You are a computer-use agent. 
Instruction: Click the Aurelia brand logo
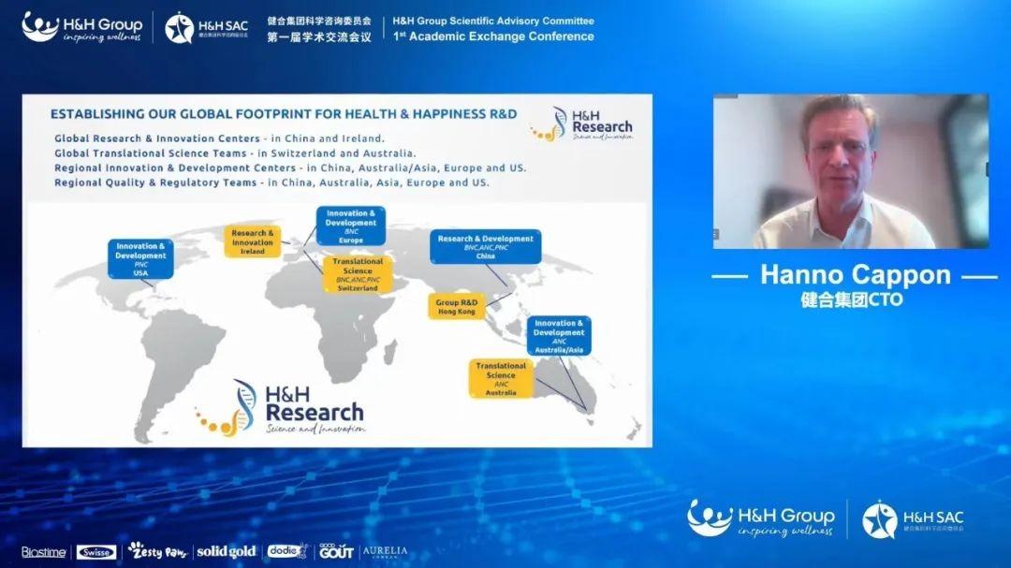click(385, 551)
